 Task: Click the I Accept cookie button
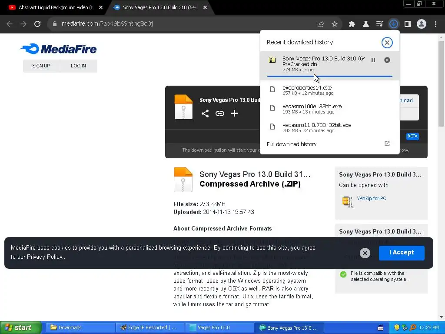pyautogui.click(x=402, y=253)
